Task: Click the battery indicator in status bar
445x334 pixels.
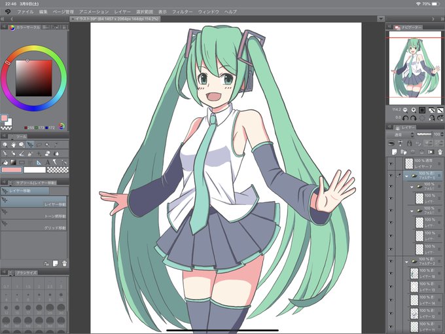Action: (x=436, y=4)
